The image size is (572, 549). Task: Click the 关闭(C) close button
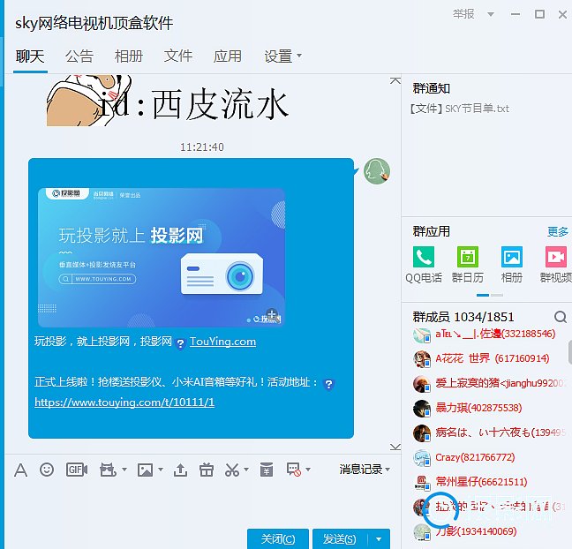pyautogui.click(x=278, y=538)
